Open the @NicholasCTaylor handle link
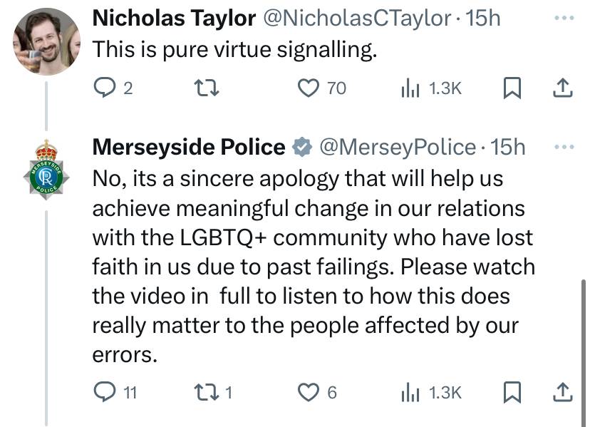 pos(356,18)
